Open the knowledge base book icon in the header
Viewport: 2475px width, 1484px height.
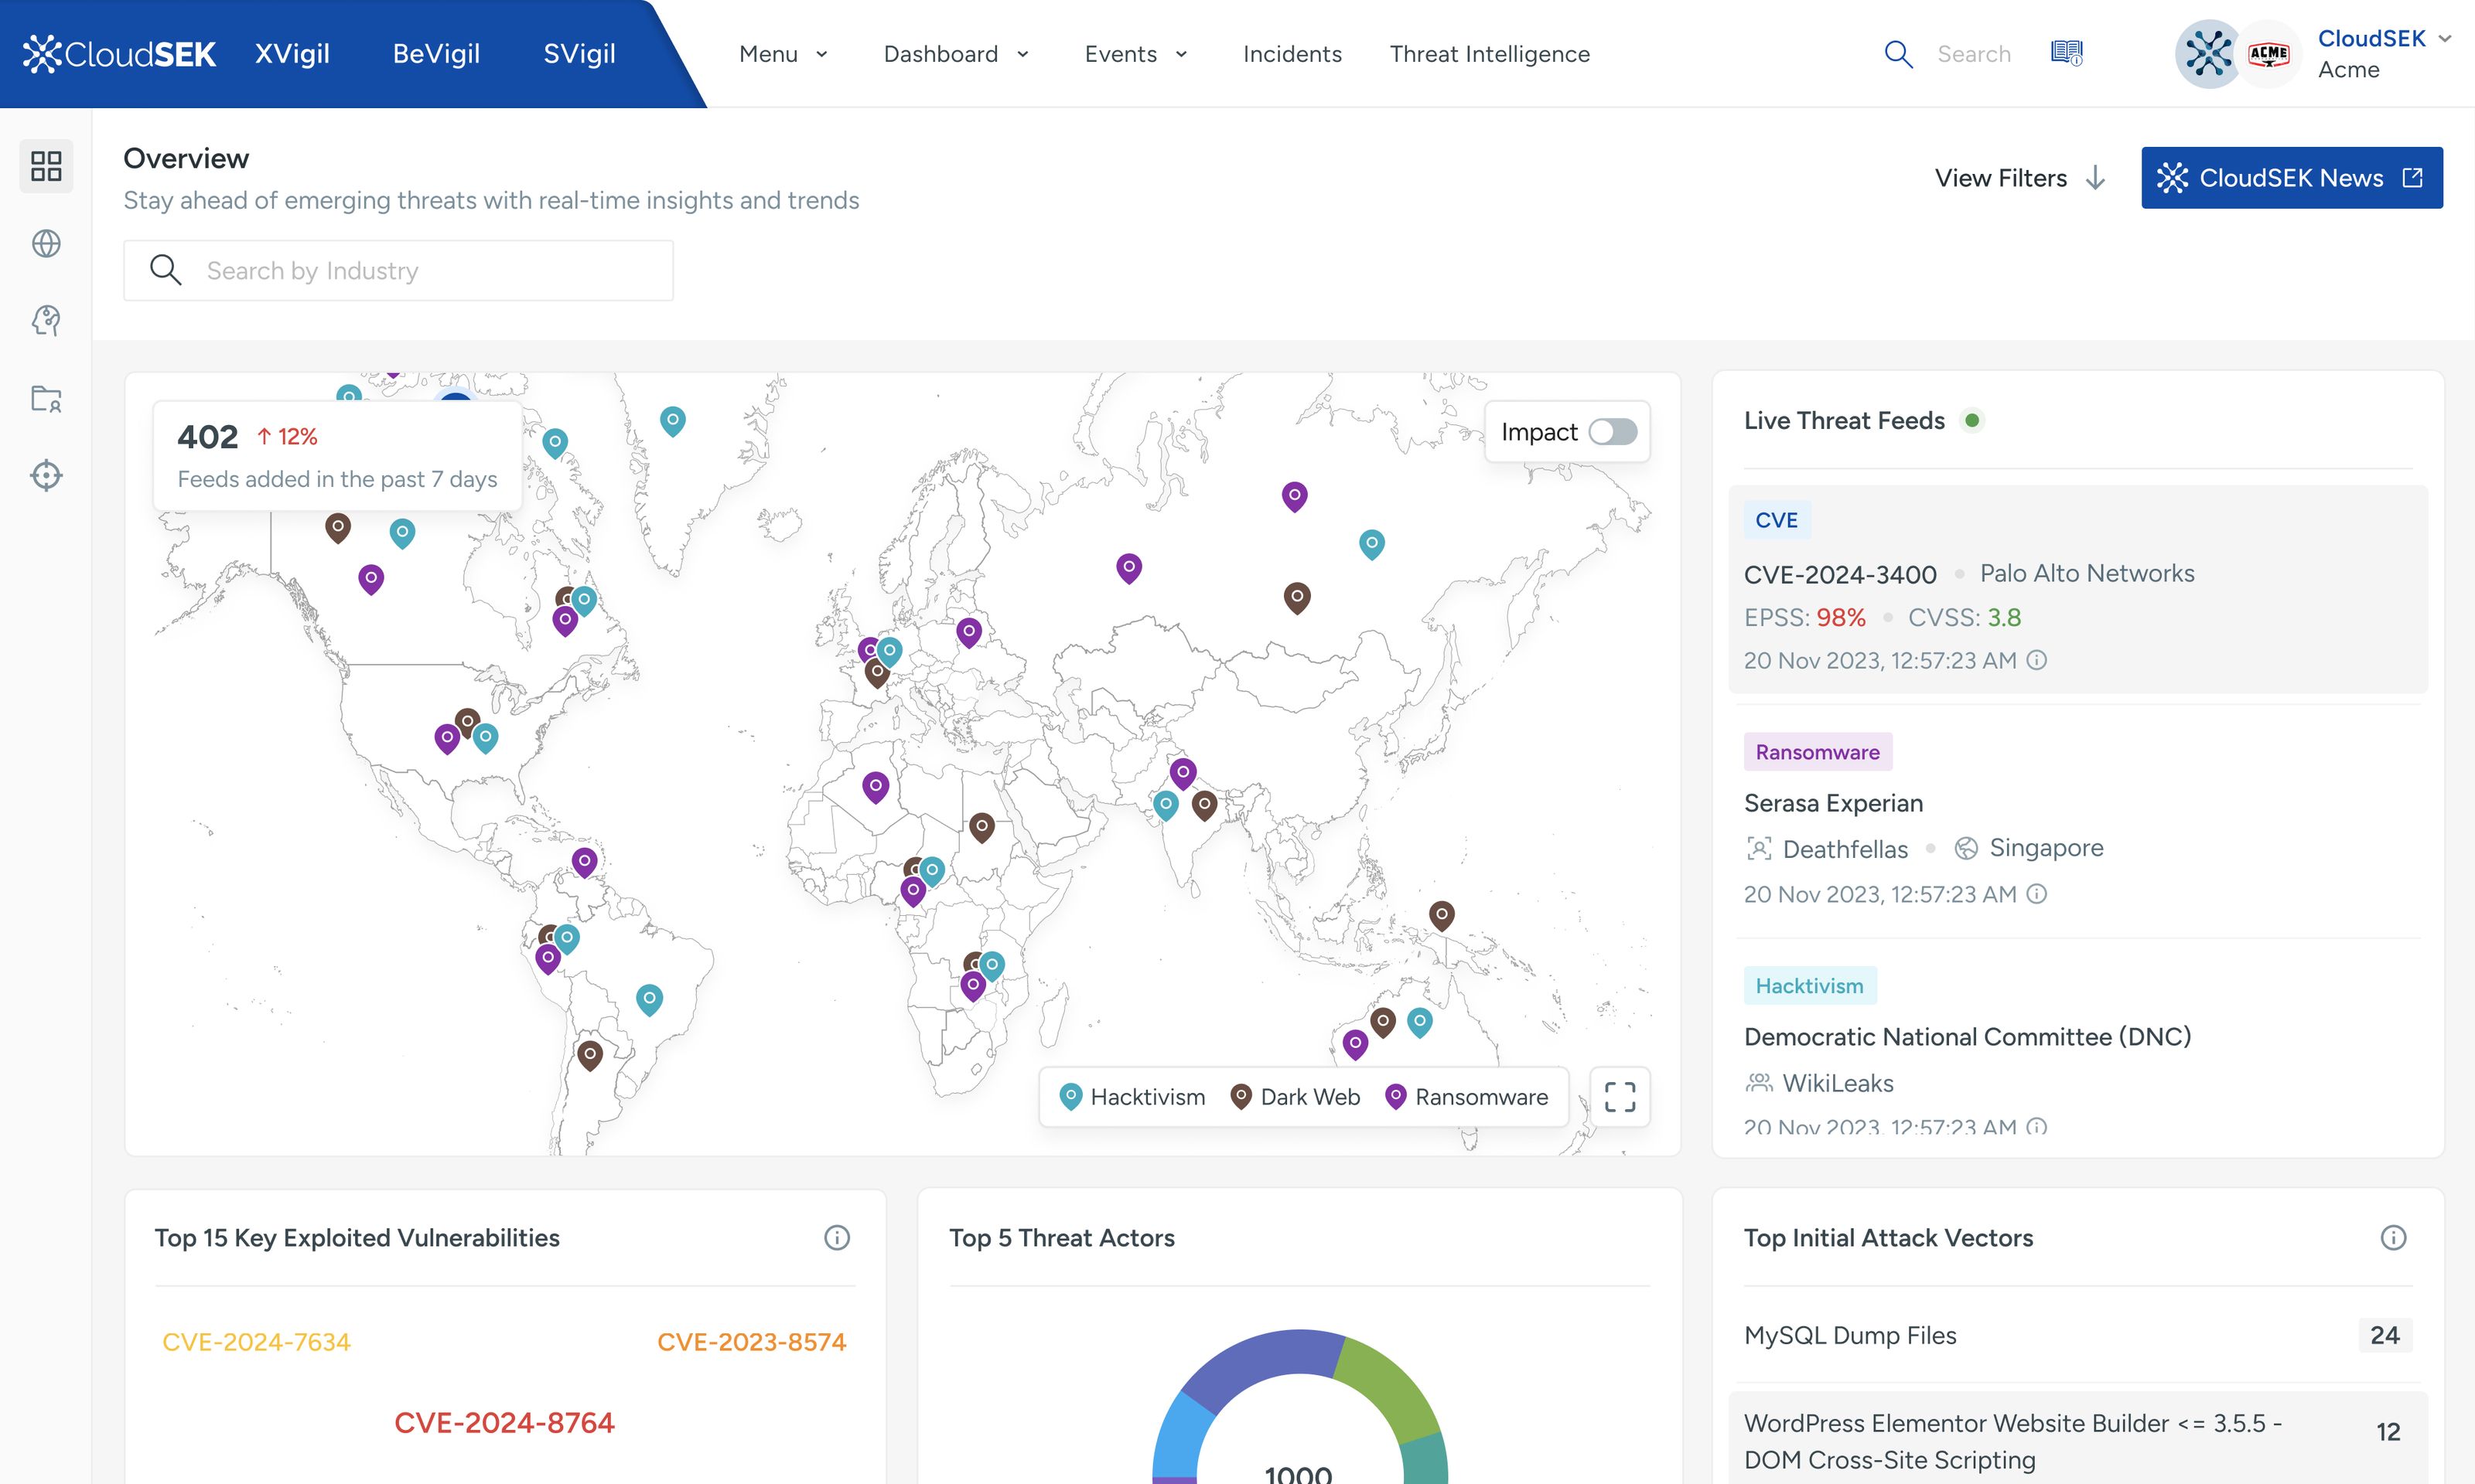[x=2067, y=53]
